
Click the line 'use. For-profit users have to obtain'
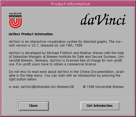click(53, 64)
